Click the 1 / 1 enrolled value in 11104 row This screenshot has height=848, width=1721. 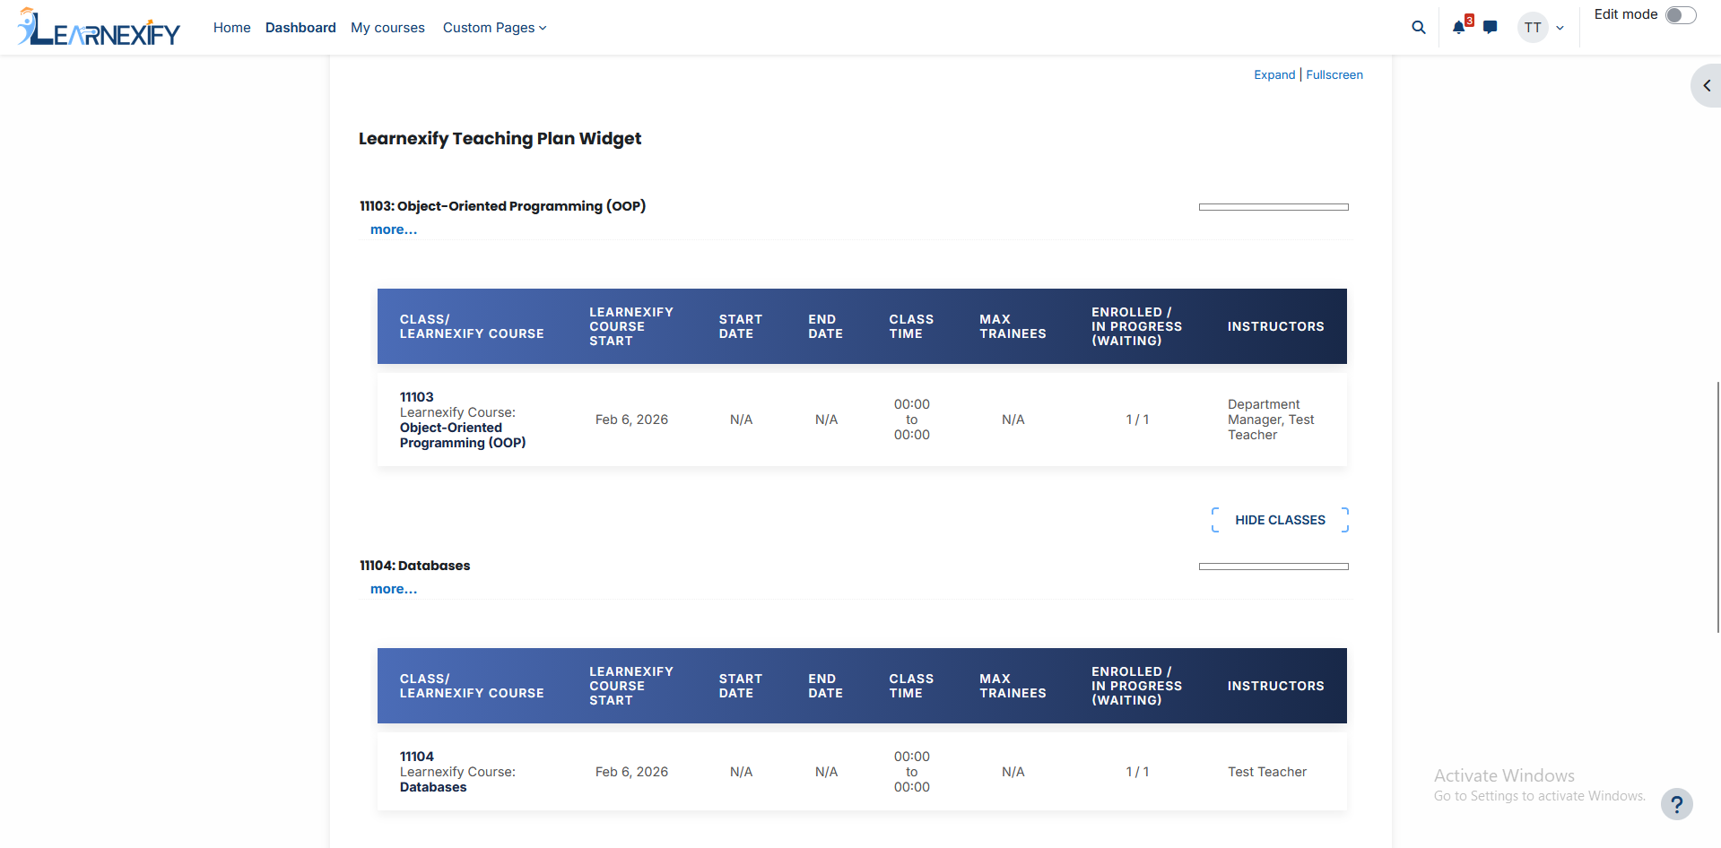[x=1137, y=772]
